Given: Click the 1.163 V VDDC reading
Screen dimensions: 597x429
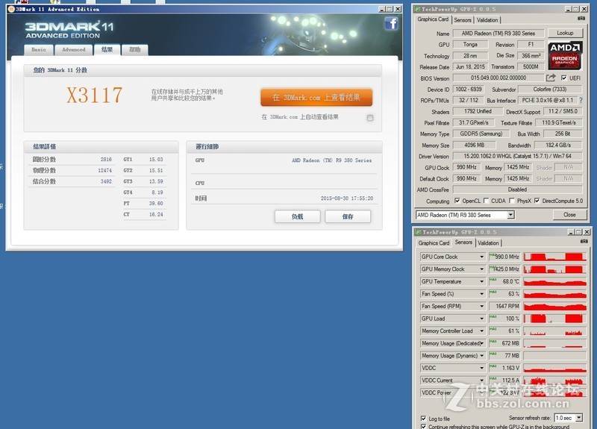Looking at the screenshot, I should (510, 368).
